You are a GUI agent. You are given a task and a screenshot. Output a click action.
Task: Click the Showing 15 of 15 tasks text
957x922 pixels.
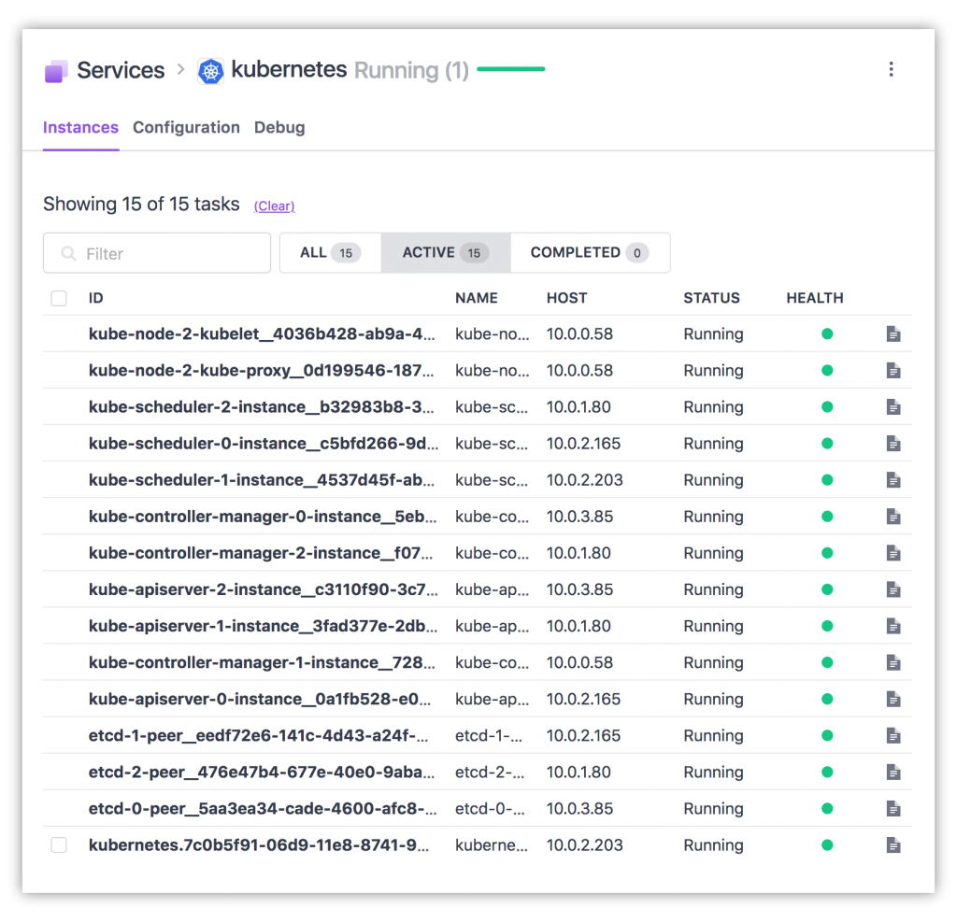[x=141, y=204]
